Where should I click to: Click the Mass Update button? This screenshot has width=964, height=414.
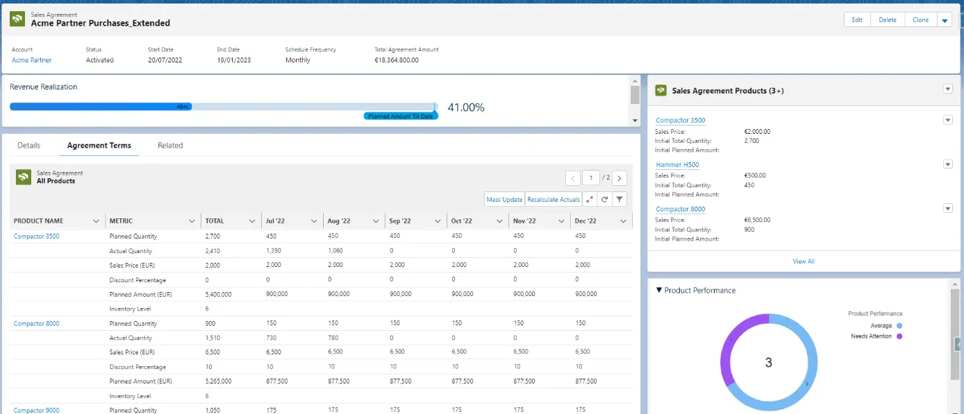point(504,199)
